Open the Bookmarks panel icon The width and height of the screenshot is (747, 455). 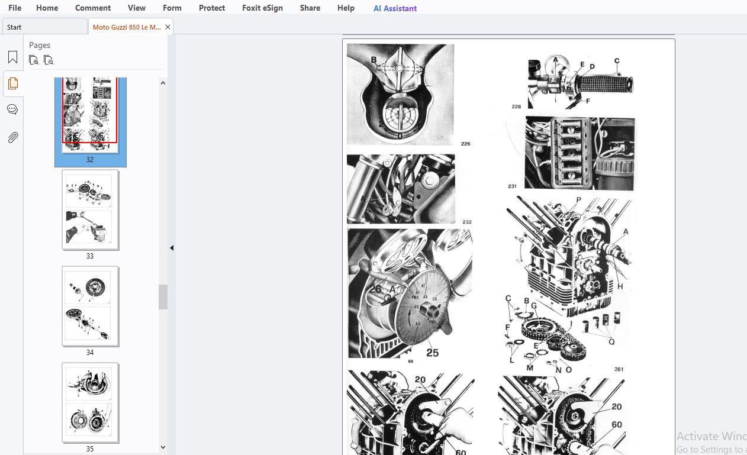[x=12, y=57]
